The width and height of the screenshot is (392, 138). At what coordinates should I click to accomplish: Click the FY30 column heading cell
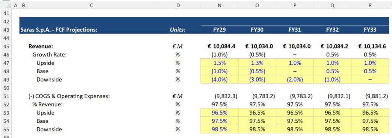pos(257,30)
